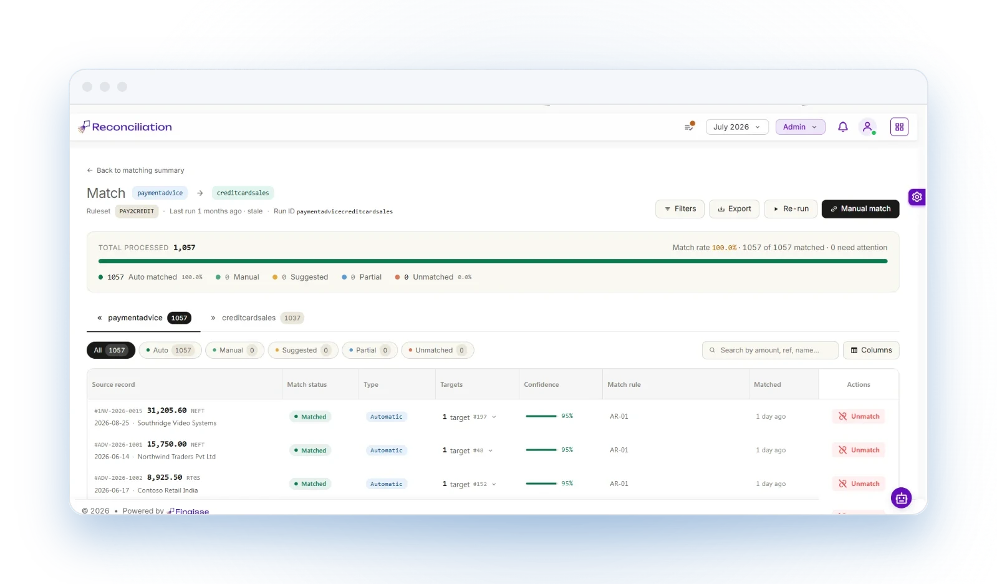This screenshot has height=584, width=997.
Task: Focus the search by amount field
Action: pyautogui.click(x=770, y=351)
